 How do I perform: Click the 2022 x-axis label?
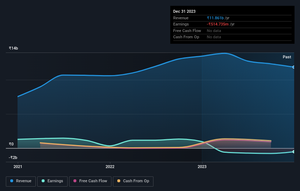click(x=110, y=167)
